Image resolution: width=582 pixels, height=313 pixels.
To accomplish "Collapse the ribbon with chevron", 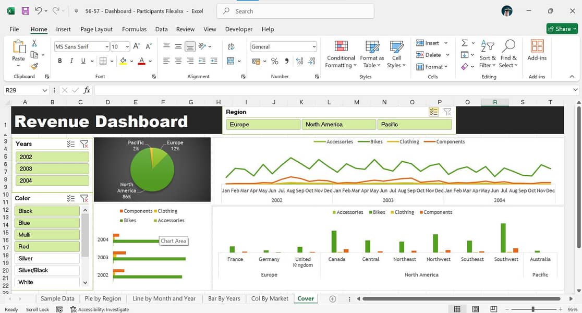I will (572, 77).
